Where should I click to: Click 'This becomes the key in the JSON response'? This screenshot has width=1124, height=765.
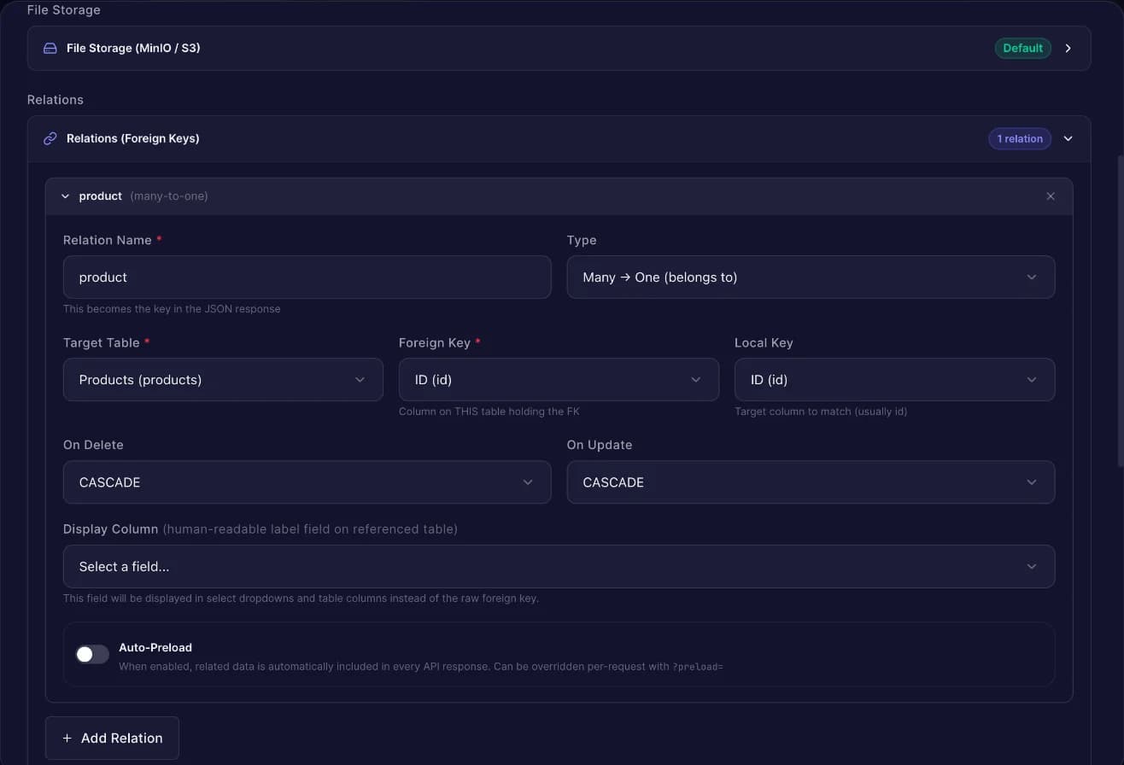(x=172, y=309)
